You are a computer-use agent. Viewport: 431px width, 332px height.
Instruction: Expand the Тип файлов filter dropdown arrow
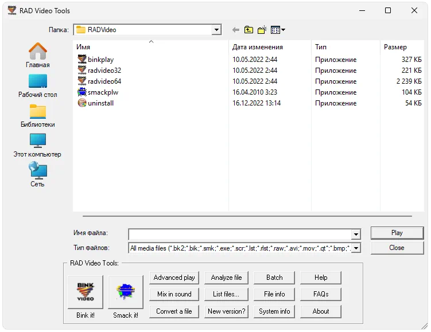tap(356, 248)
